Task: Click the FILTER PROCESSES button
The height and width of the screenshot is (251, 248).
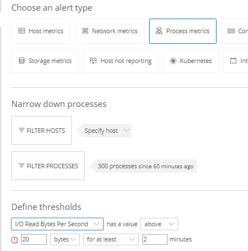Action: 48,166
